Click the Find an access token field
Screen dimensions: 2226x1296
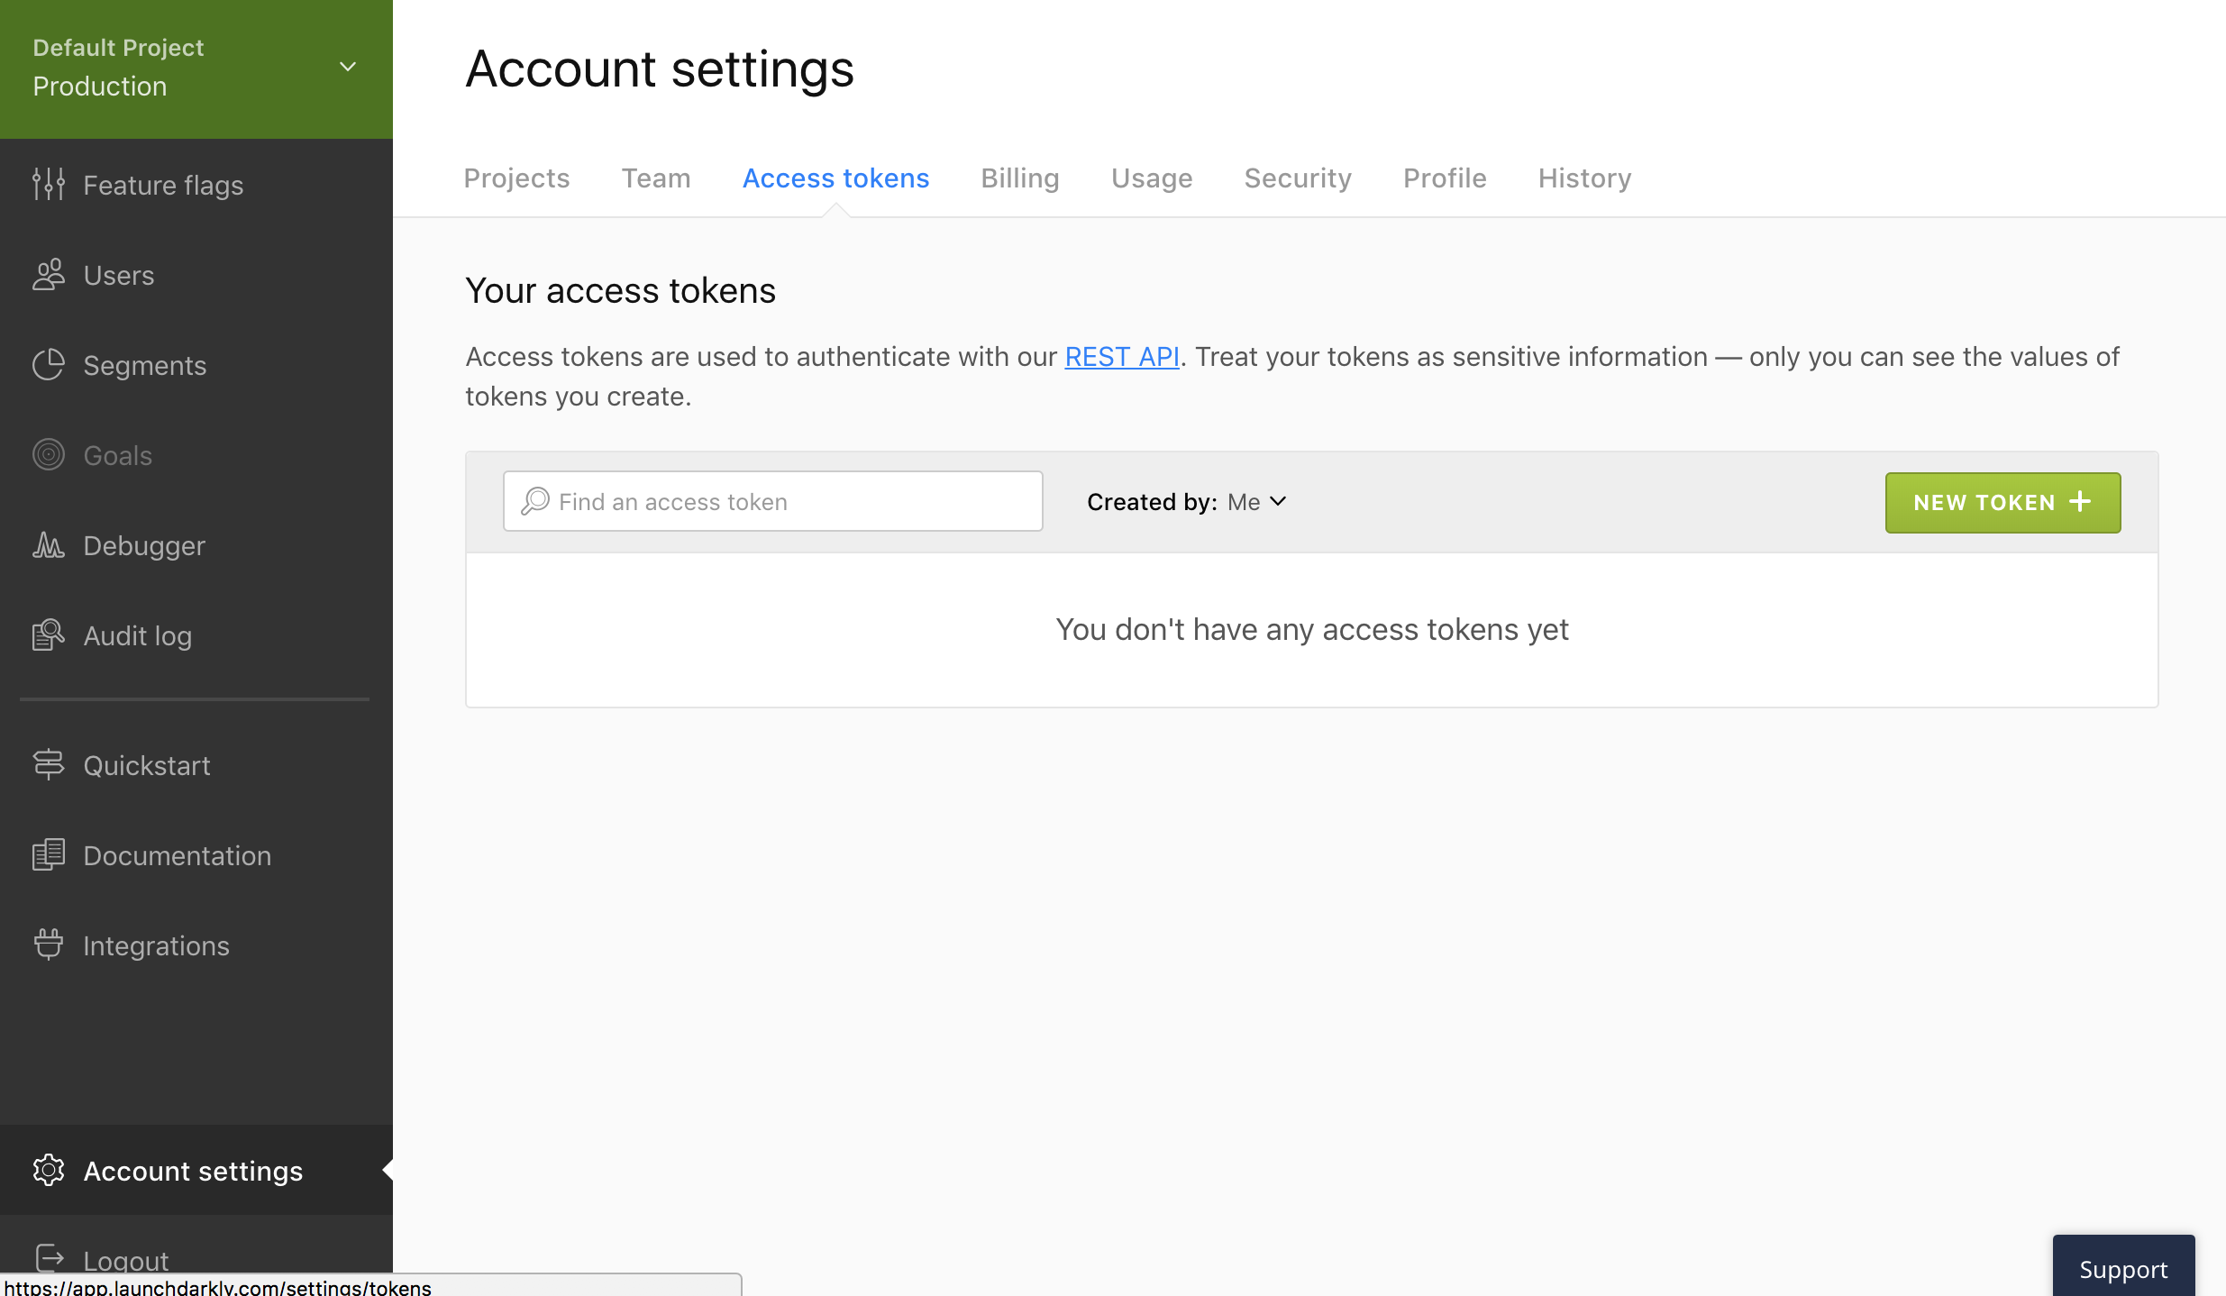(772, 502)
